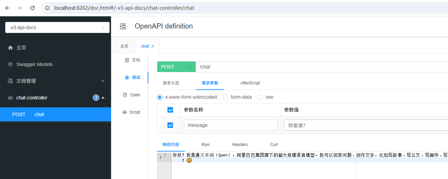Click the 文档管理 file icon
The height and width of the screenshot is (179, 448).
10,81
